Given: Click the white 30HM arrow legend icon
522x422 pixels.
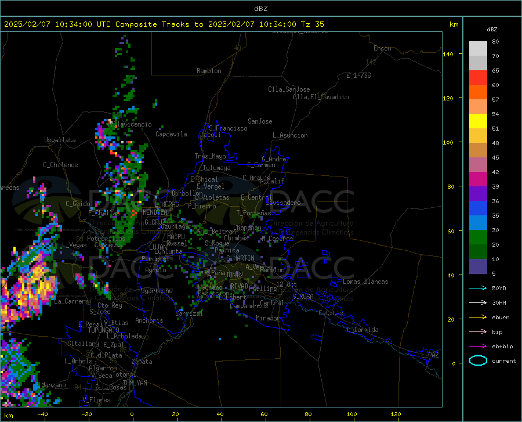Looking at the screenshot, I should click(478, 302).
